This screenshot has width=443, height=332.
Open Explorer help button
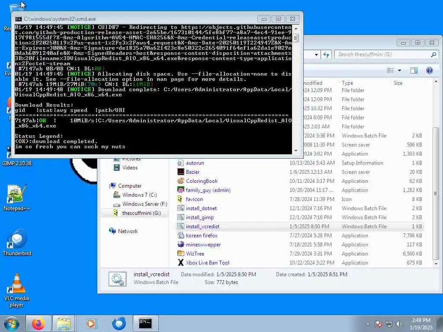[430, 70]
